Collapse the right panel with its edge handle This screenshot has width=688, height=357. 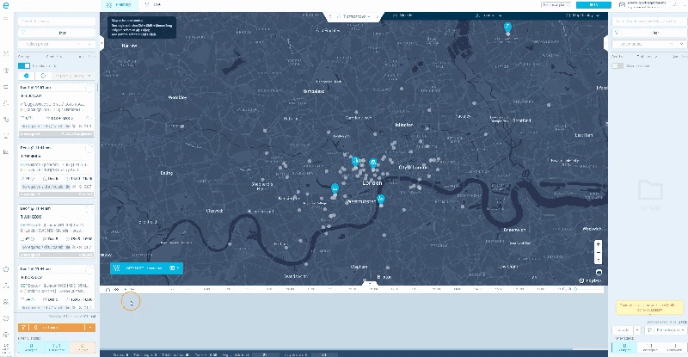pos(605,43)
